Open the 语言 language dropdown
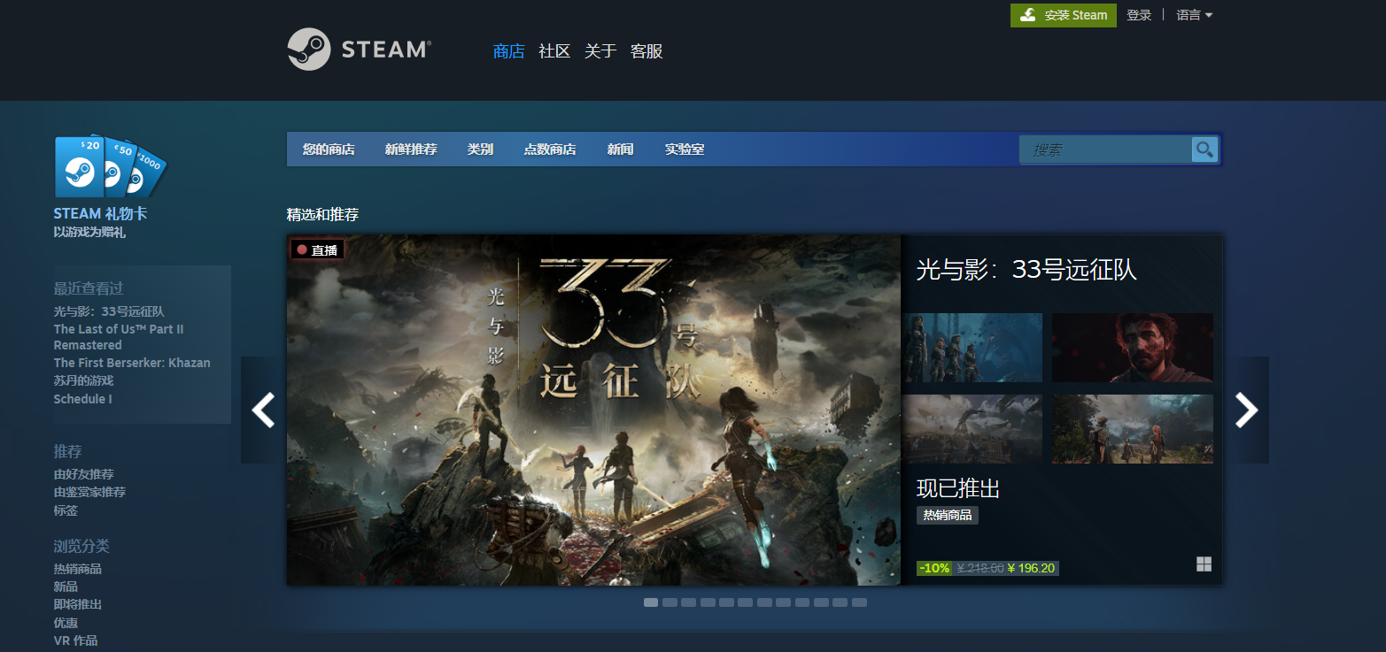The width and height of the screenshot is (1386, 652). [1194, 15]
